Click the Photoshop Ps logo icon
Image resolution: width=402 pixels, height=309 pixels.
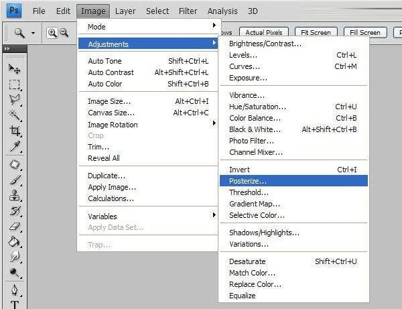tap(14, 11)
